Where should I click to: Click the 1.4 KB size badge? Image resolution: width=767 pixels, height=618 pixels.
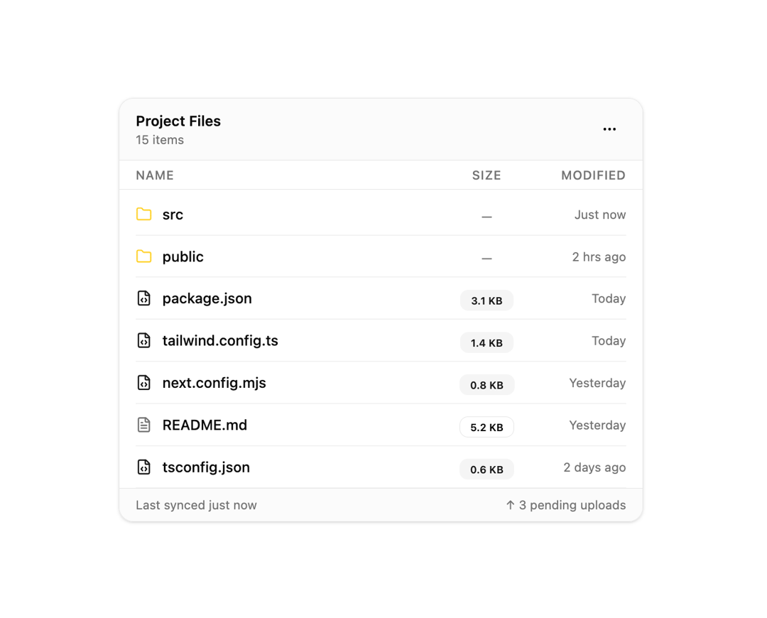pyautogui.click(x=486, y=342)
